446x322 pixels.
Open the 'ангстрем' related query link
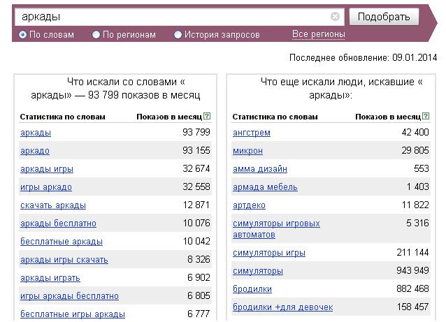point(252,133)
